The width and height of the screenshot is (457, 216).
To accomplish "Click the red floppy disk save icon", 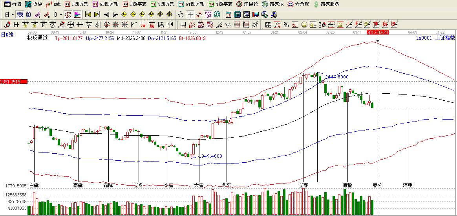I will pos(255,15).
